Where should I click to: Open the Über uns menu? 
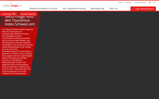[113, 8]
